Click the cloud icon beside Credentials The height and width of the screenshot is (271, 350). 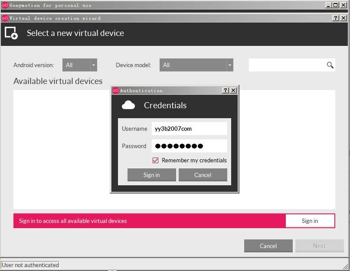128,105
